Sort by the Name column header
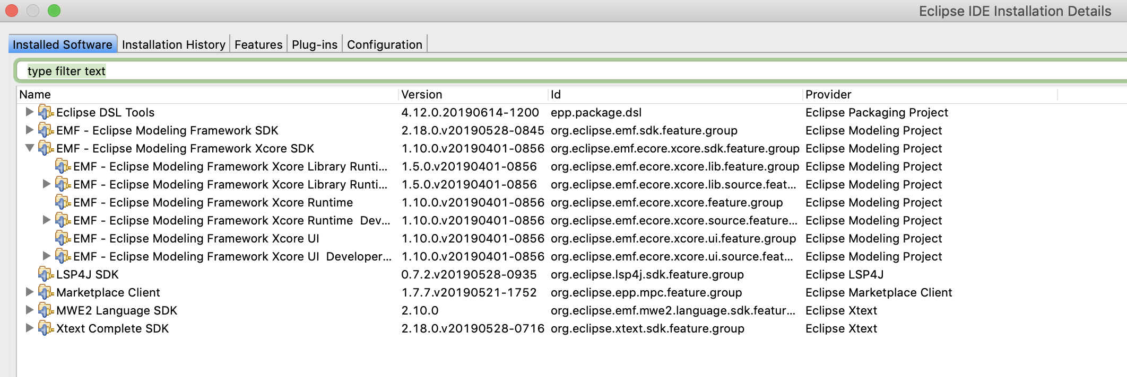 [x=207, y=94]
